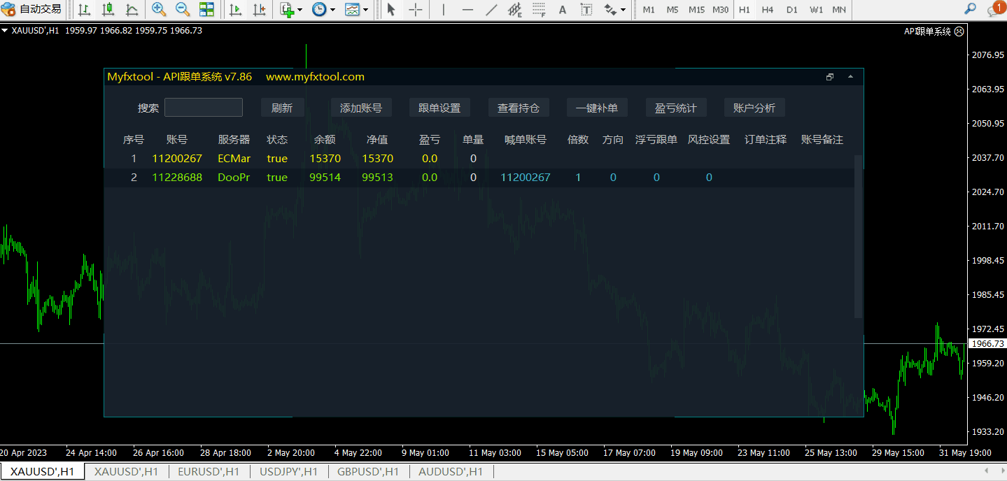This screenshot has height=481, width=1007.
Task: Click the ECMar server cell
Action: pos(234,159)
